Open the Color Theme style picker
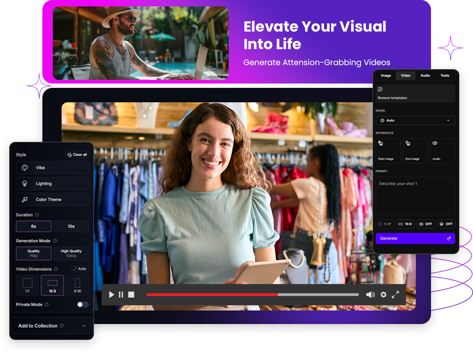 click(x=52, y=199)
